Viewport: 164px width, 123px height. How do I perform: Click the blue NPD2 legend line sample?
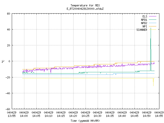click(152, 23)
